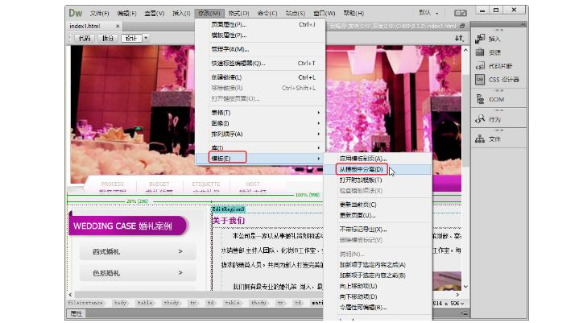Switch to 拆分 (Split) view
This screenshot has width=583, height=323.
coord(106,38)
